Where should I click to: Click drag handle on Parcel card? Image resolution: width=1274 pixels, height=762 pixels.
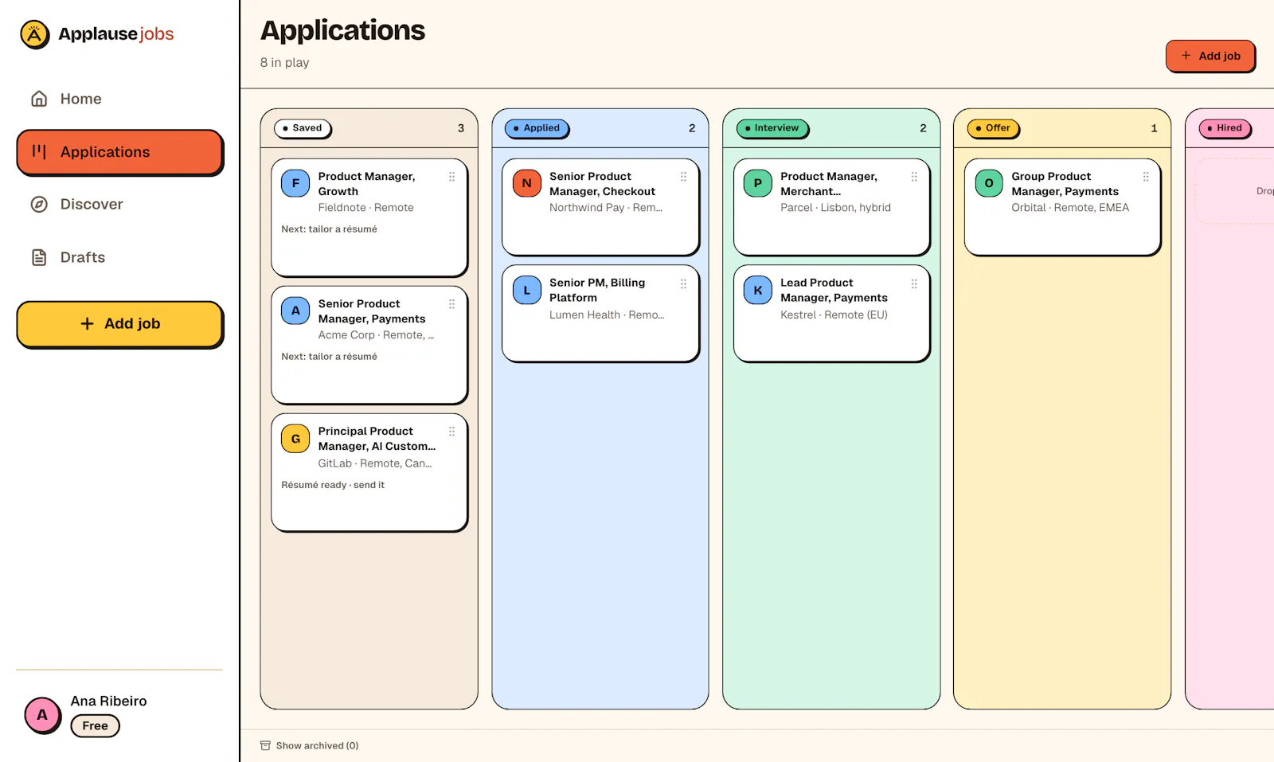914,177
